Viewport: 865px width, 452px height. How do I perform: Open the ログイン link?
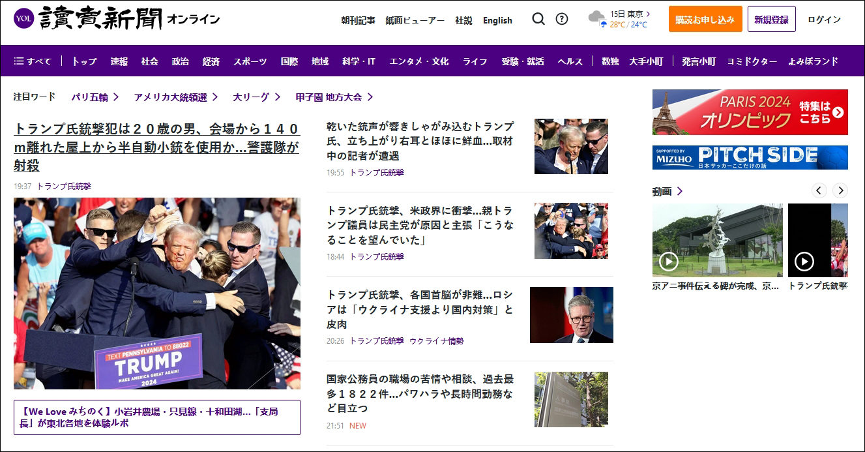824,20
